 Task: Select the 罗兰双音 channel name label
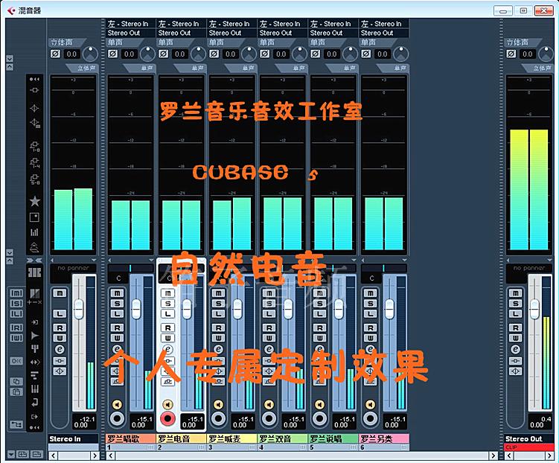[283, 438]
